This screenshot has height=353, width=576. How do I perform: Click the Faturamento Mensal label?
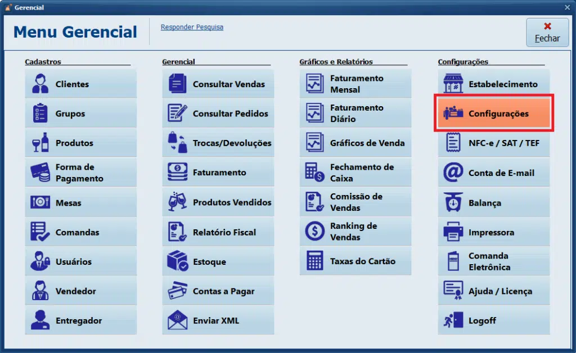tap(357, 84)
